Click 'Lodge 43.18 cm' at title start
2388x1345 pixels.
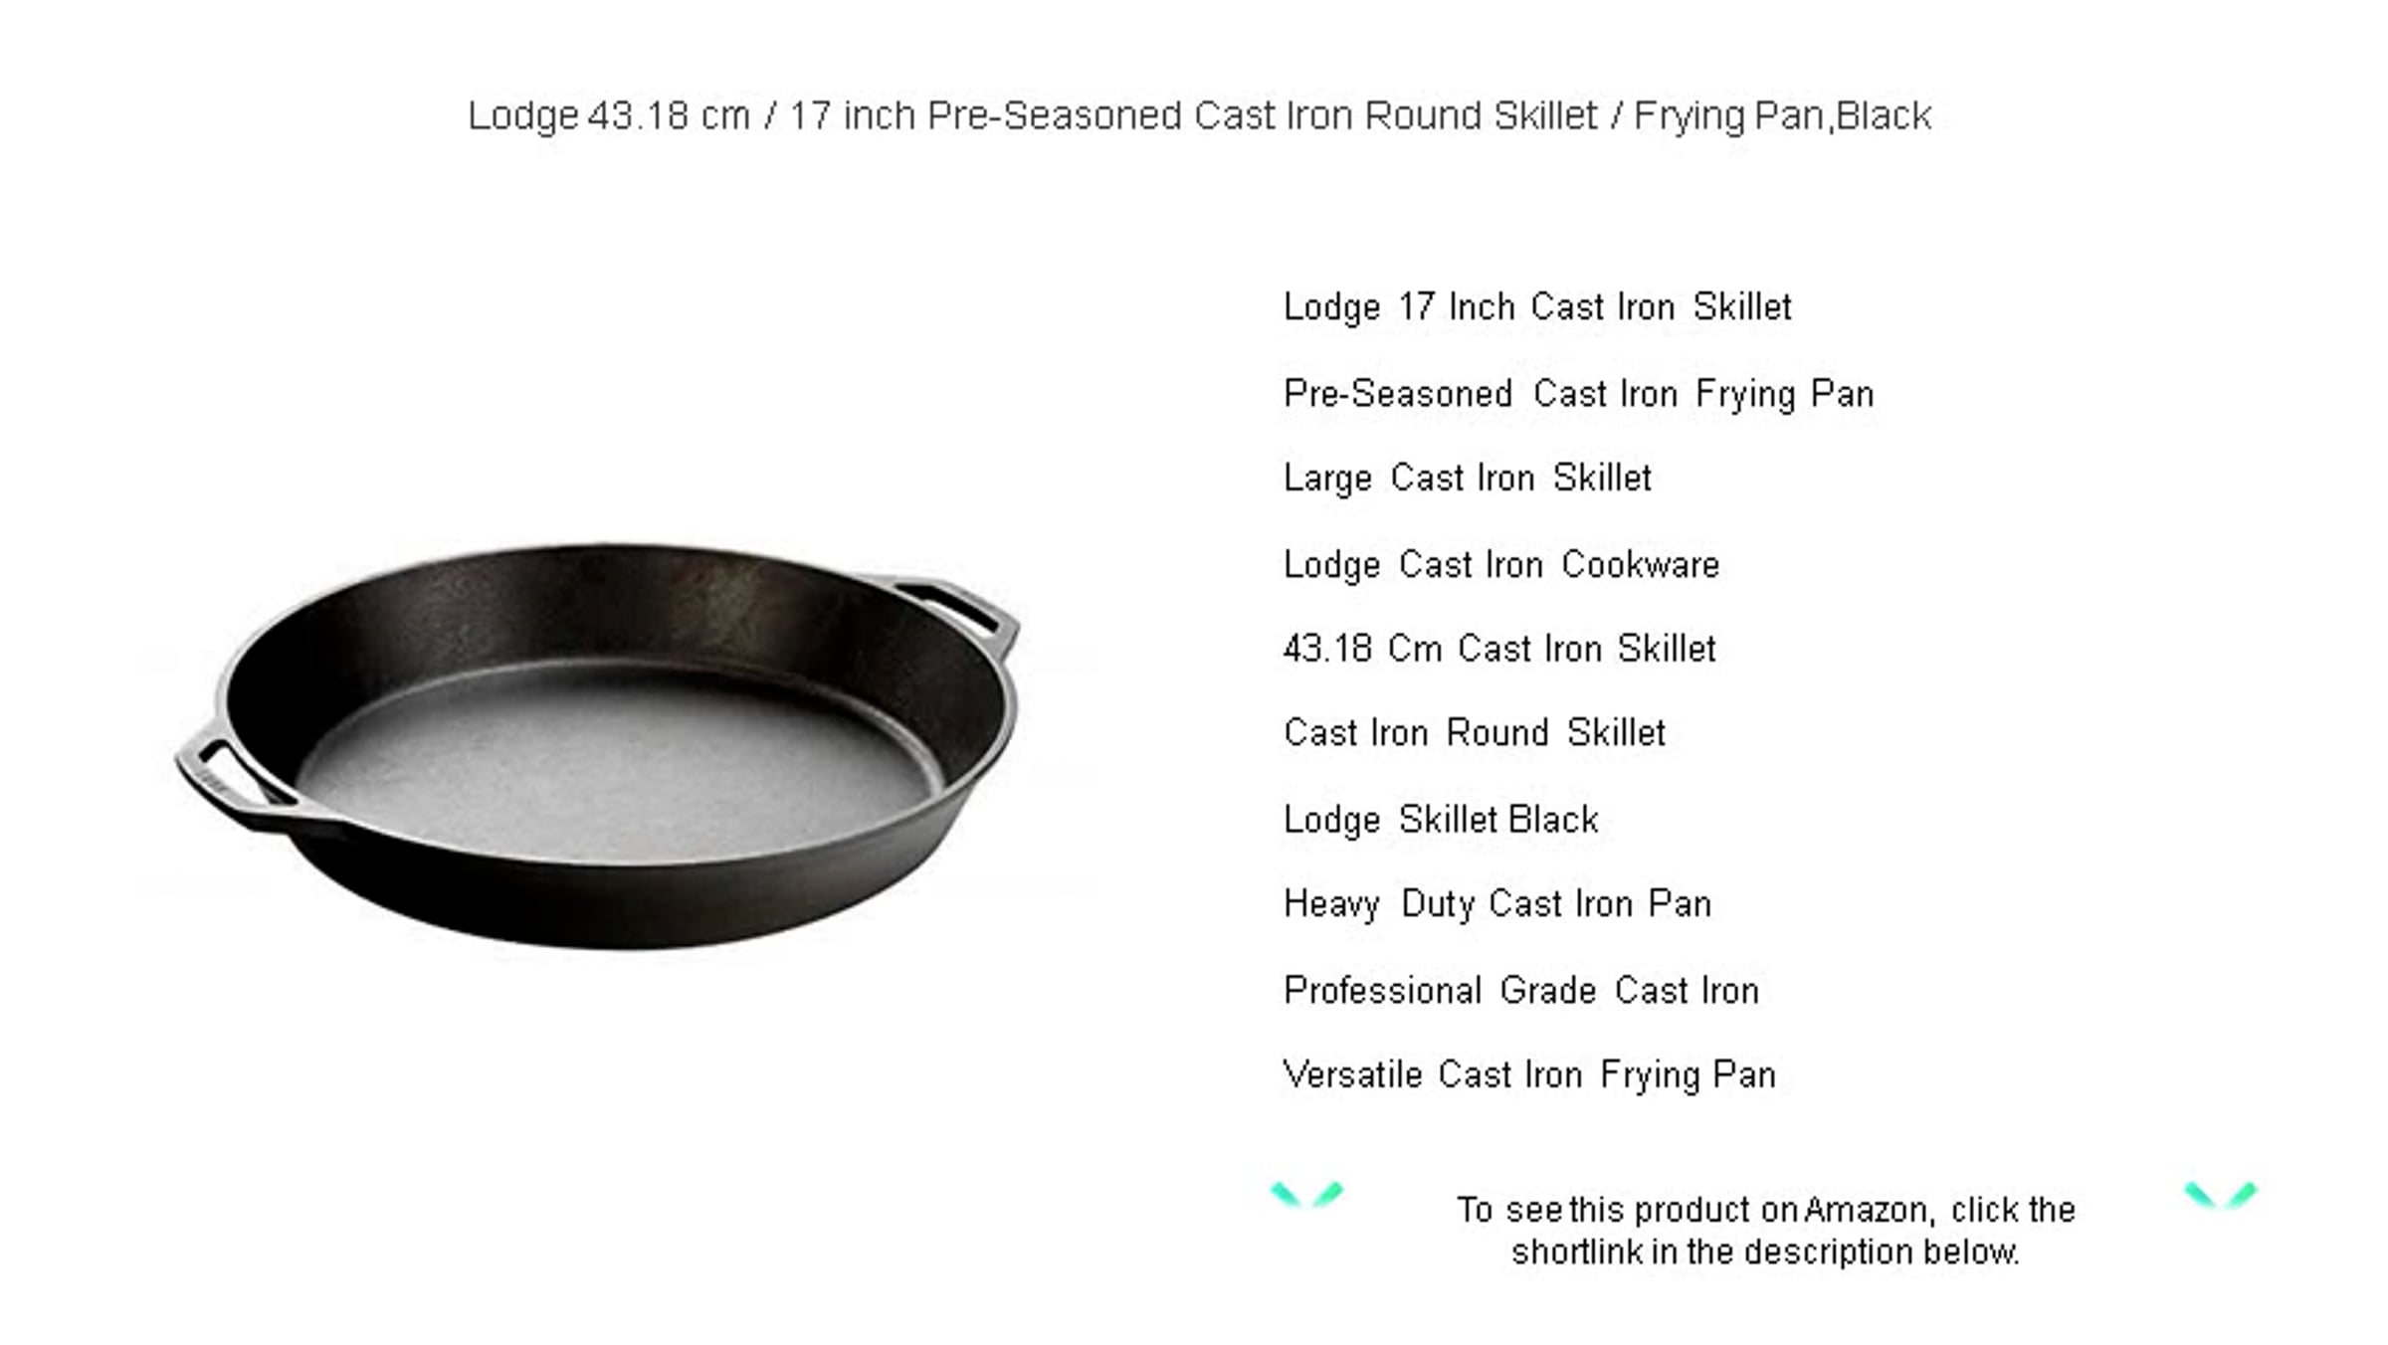(x=608, y=116)
